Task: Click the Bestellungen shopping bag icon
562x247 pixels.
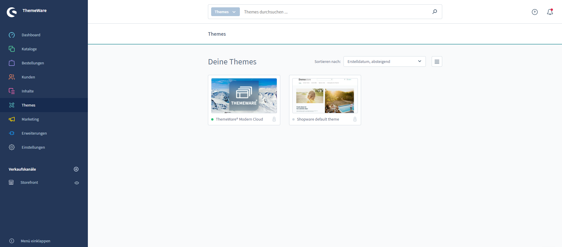Action: pos(12,63)
